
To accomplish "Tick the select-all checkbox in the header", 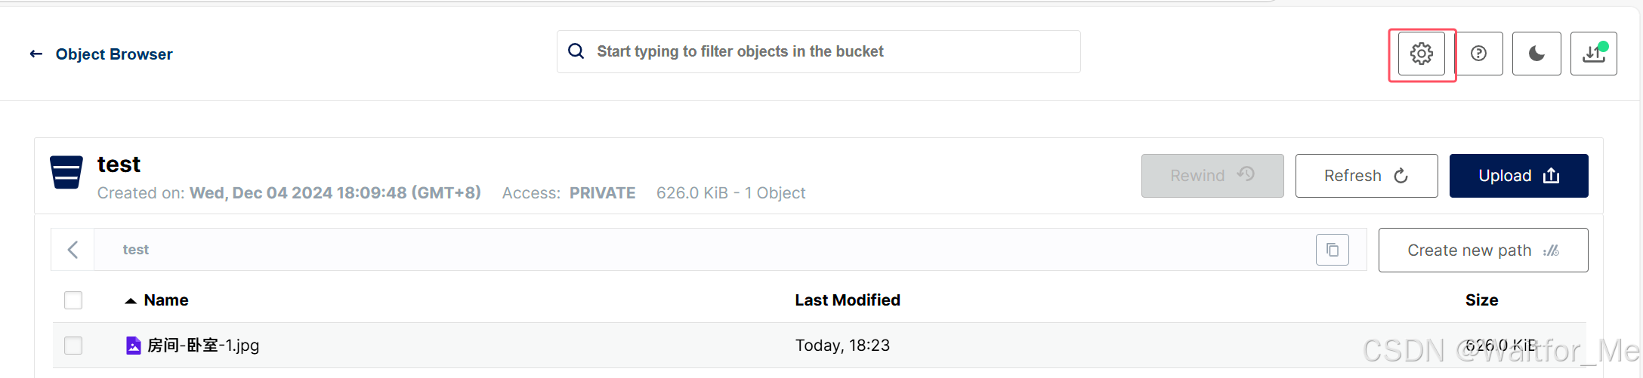I will click(x=73, y=300).
